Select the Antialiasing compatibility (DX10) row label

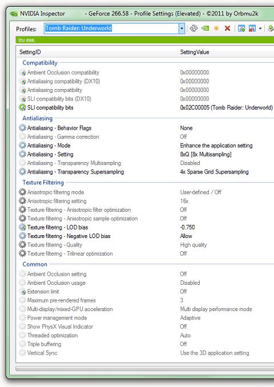click(x=63, y=81)
